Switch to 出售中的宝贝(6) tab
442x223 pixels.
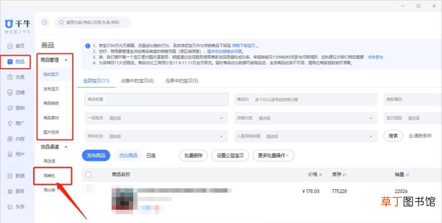[x=138, y=81]
